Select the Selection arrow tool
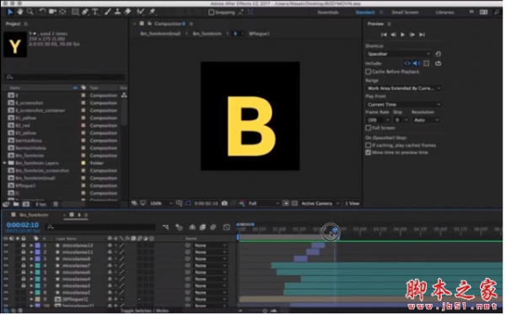 [10, 12]
